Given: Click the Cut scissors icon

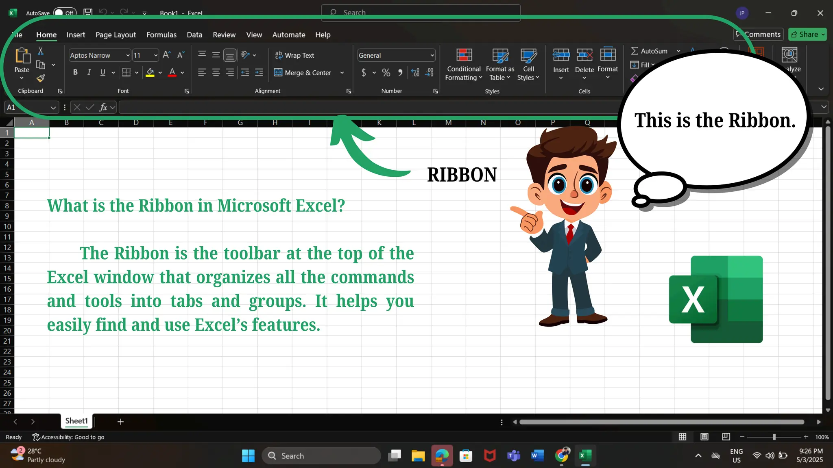Looking at the screenshot, I should pyautogui.click(x=40, y=52).
